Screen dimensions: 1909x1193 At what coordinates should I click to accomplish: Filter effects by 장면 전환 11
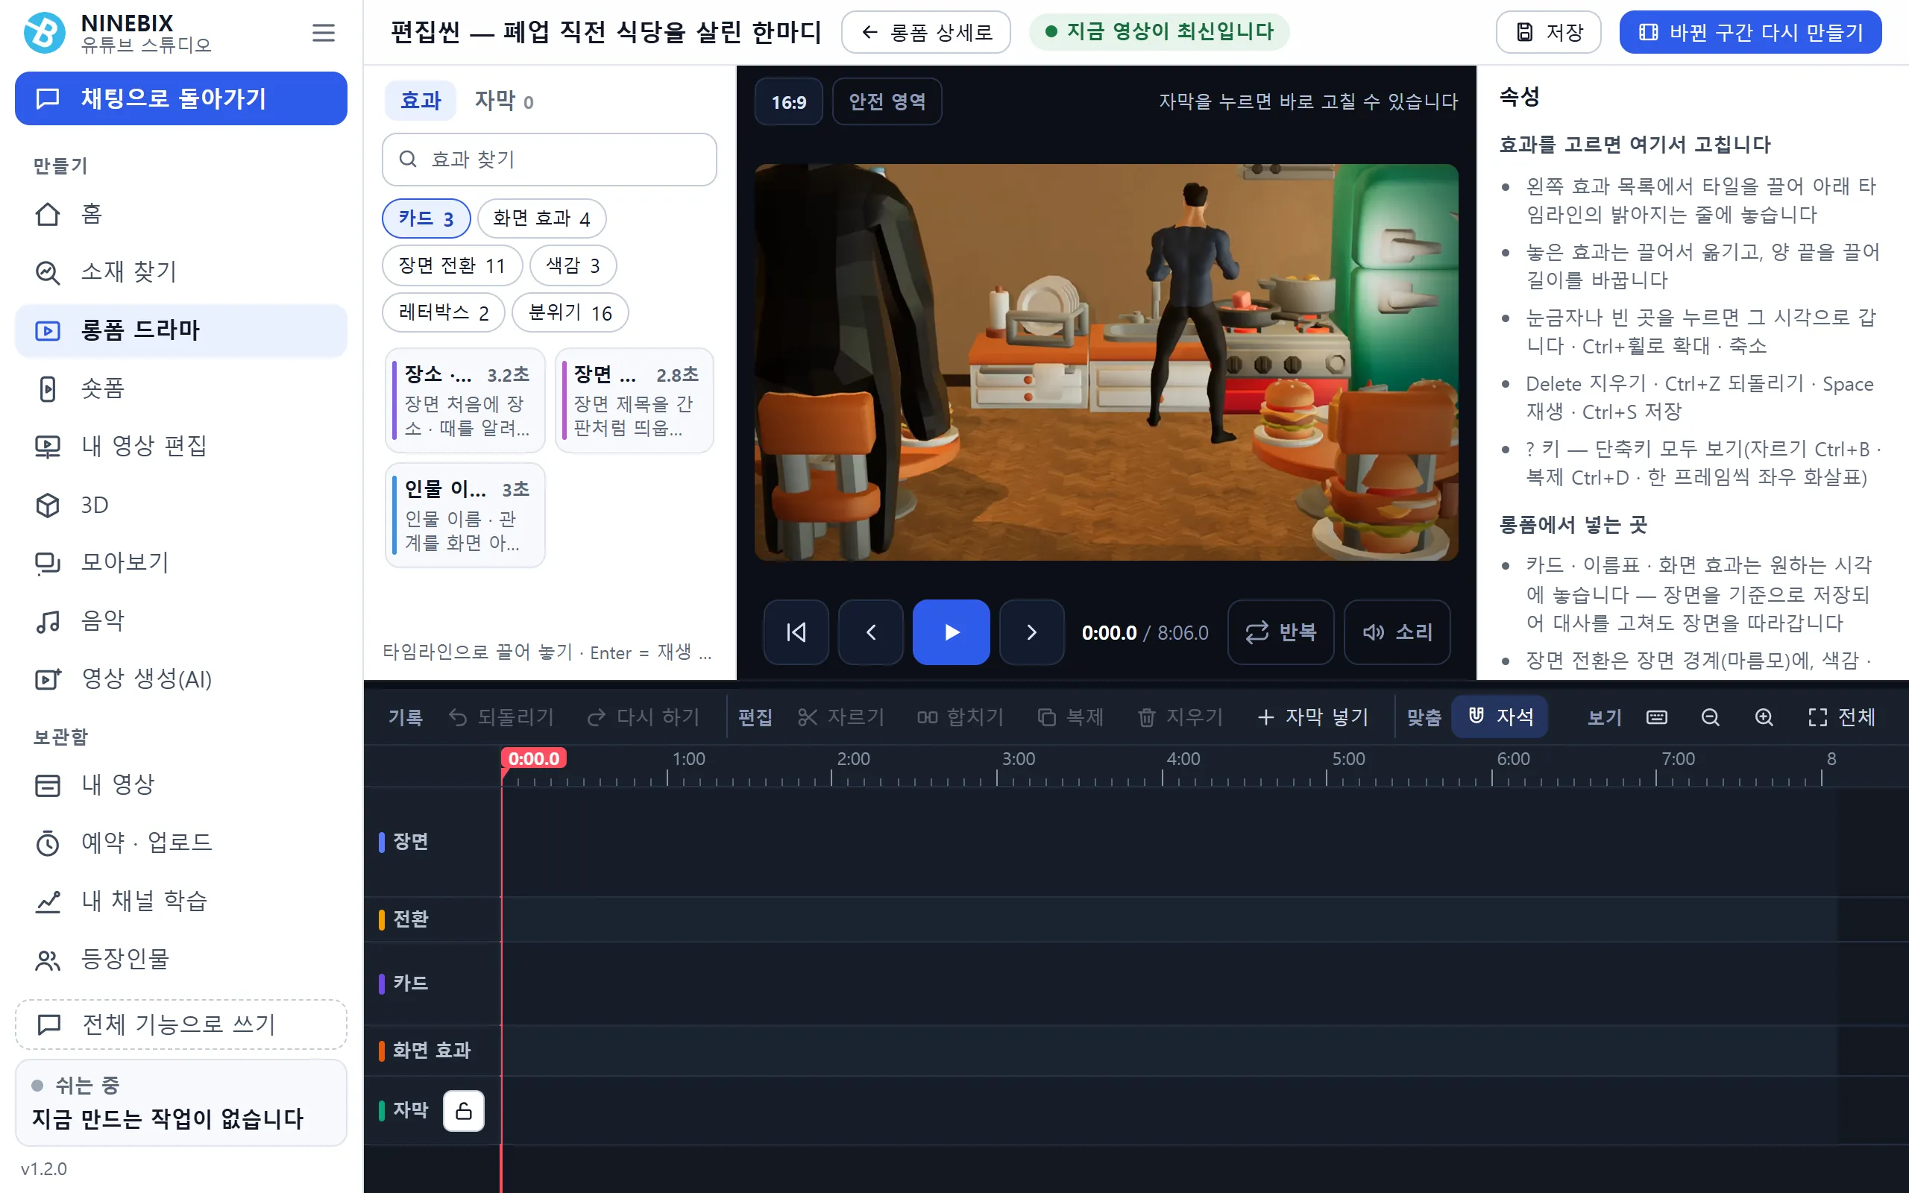452,265
